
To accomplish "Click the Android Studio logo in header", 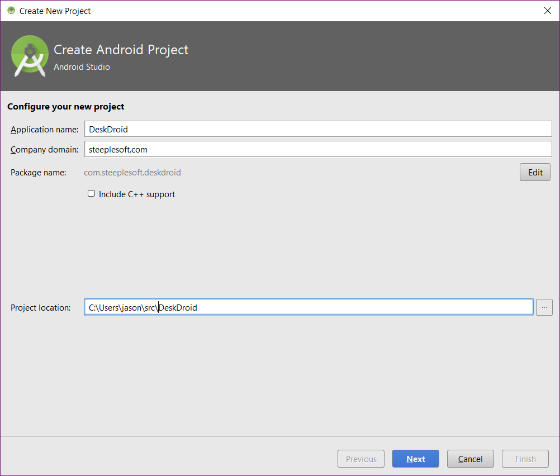I will tap(30, 56).
